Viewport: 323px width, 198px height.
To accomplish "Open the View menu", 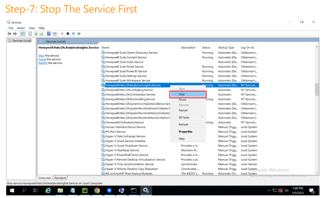I will 32,28.
